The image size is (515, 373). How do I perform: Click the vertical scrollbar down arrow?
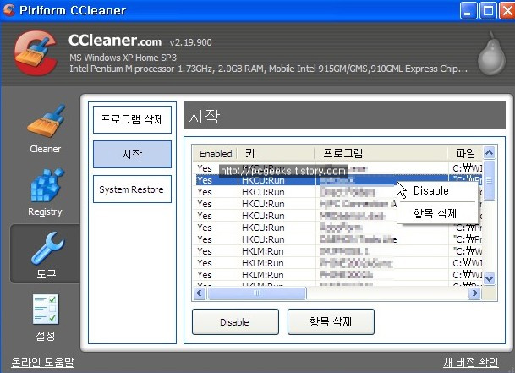click(489, 278)
